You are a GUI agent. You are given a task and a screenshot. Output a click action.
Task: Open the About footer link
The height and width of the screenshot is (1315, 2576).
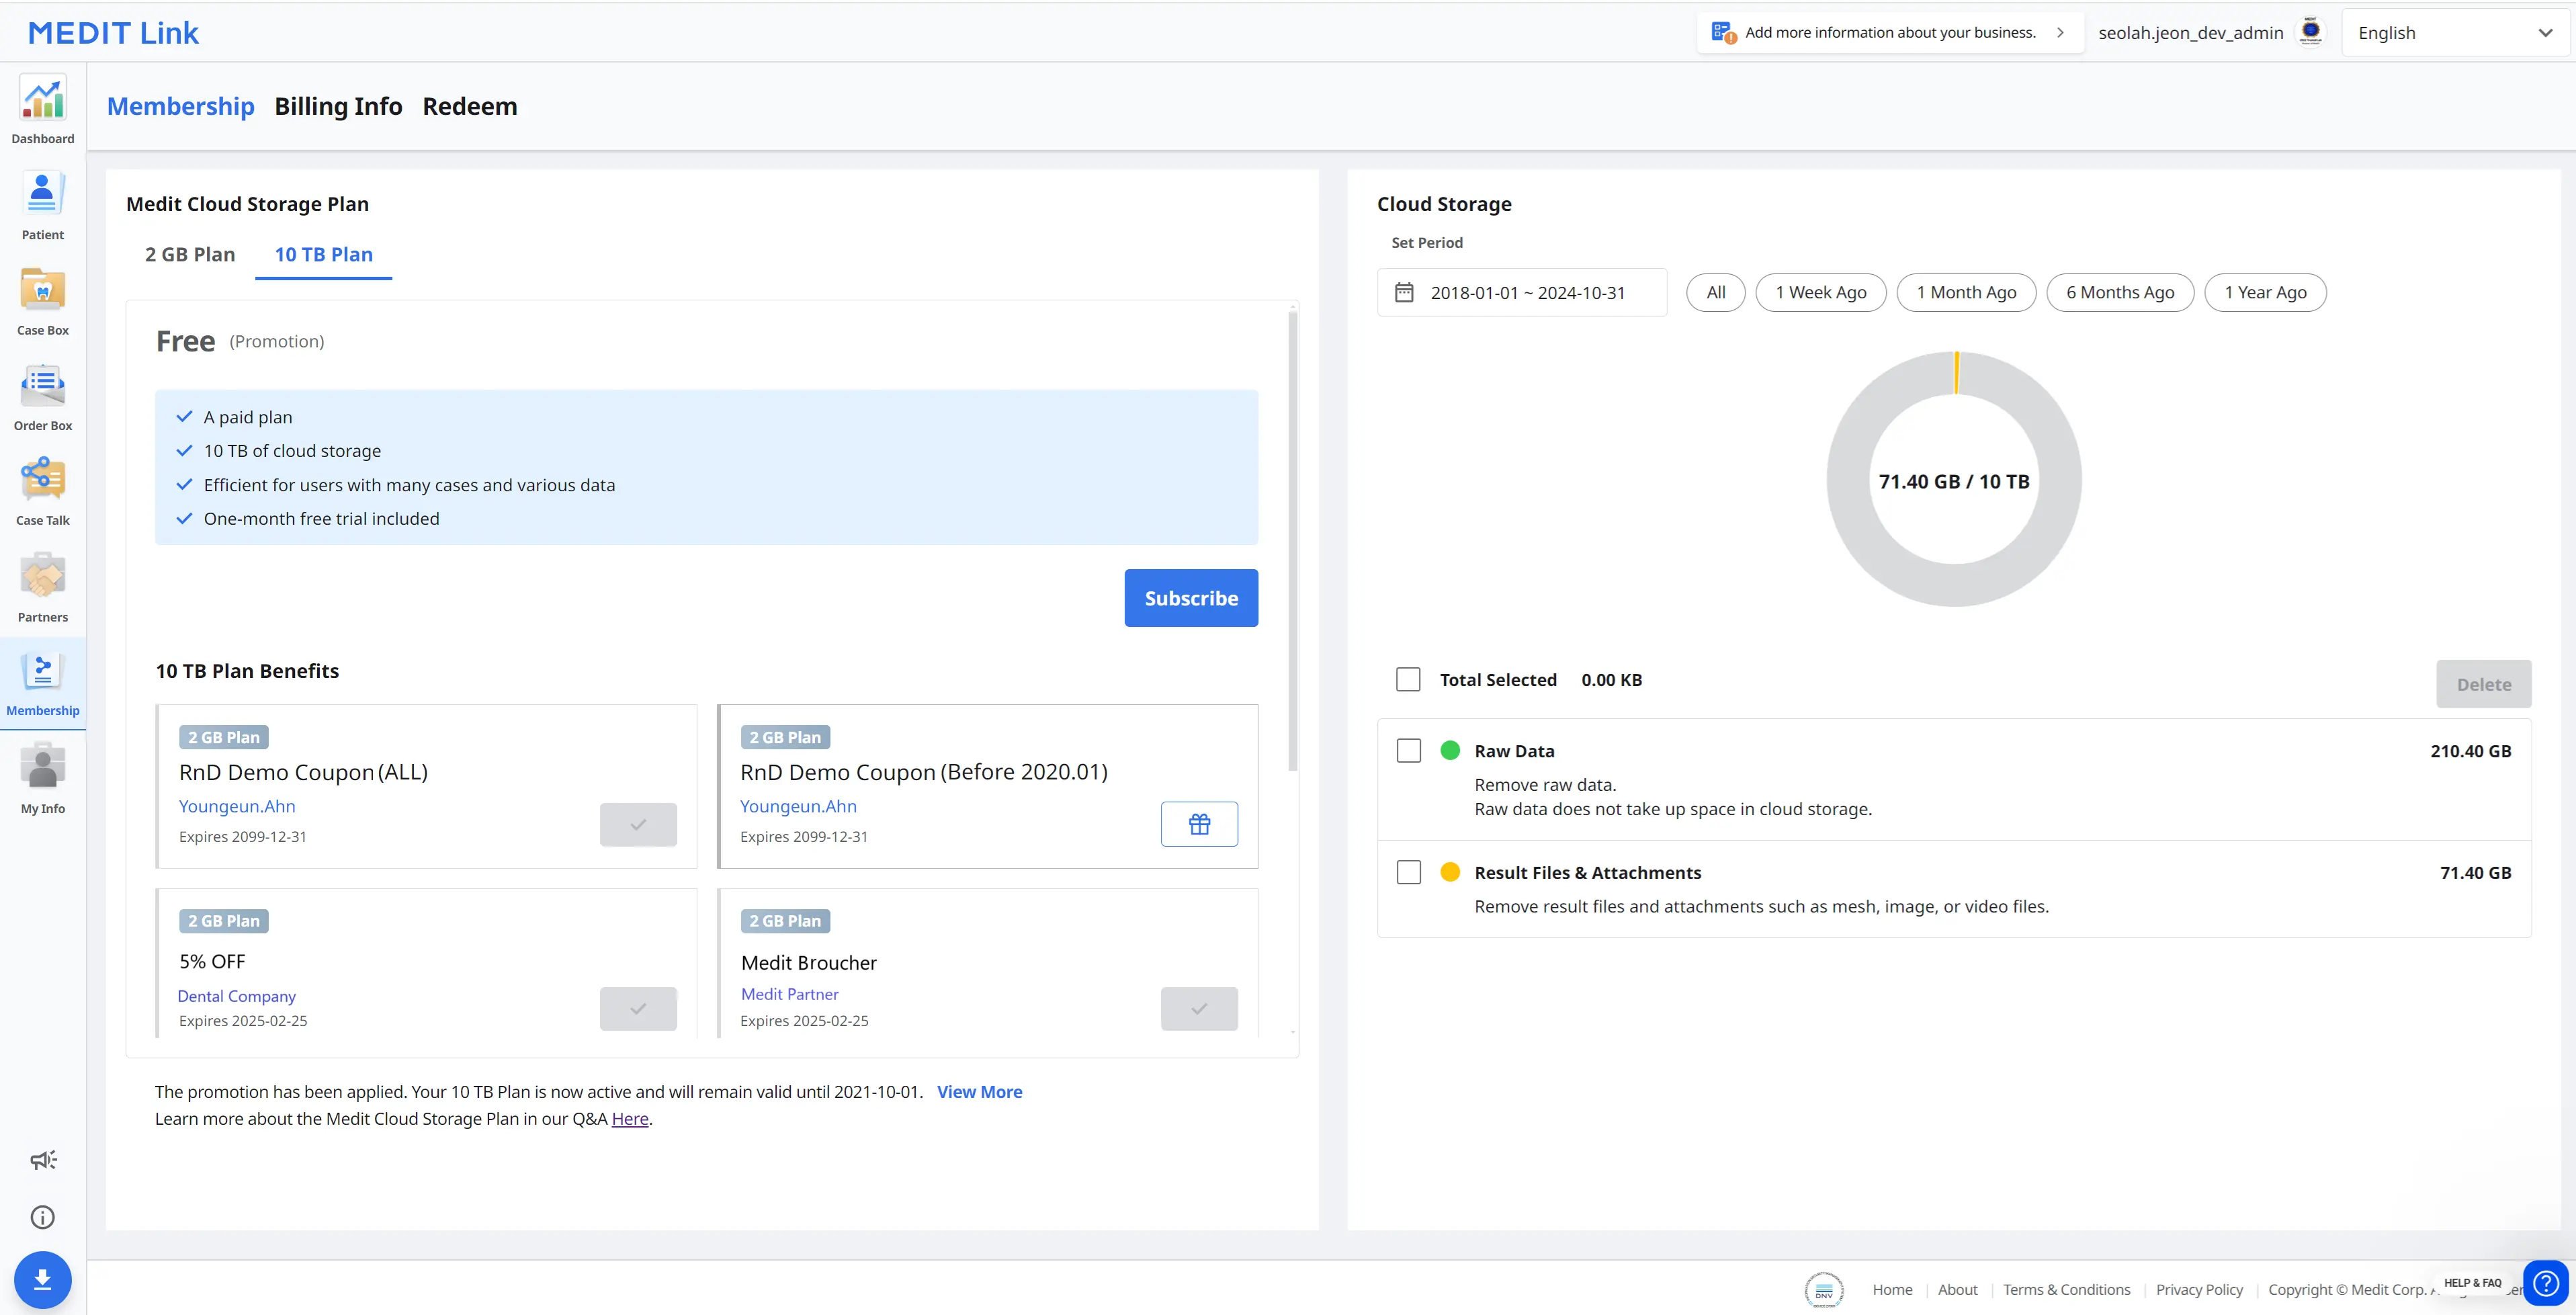pos(1957,1289)
